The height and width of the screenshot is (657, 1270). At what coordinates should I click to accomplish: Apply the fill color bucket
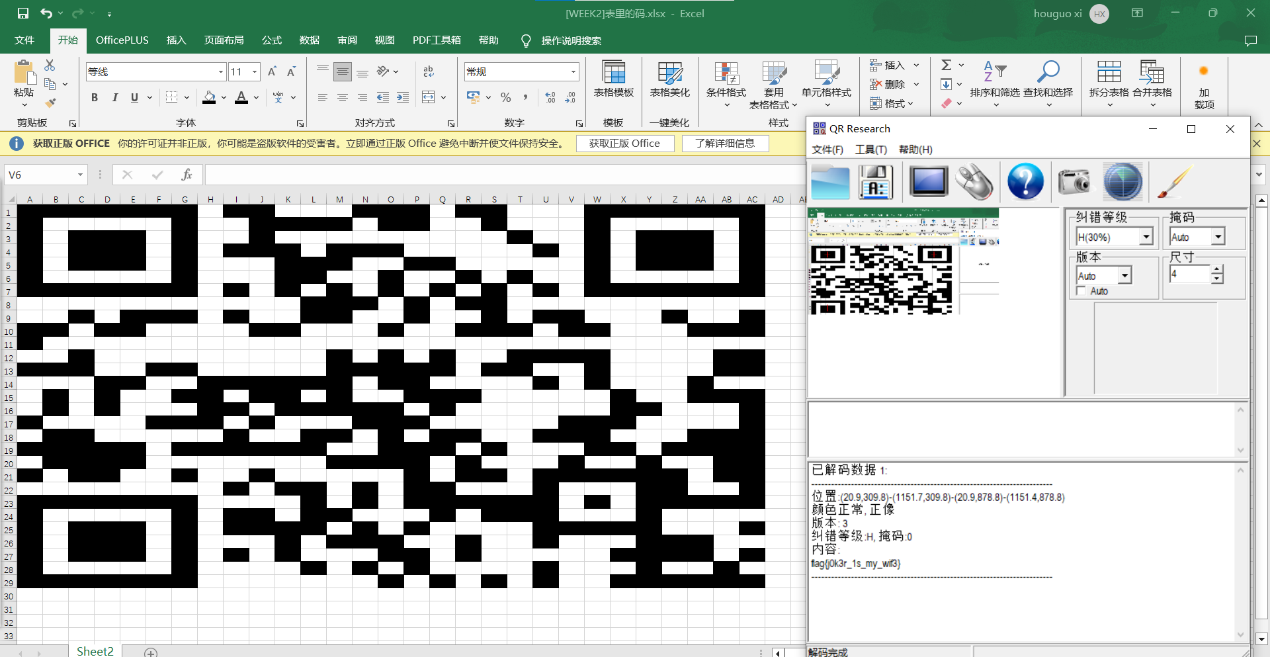point(209,97)
